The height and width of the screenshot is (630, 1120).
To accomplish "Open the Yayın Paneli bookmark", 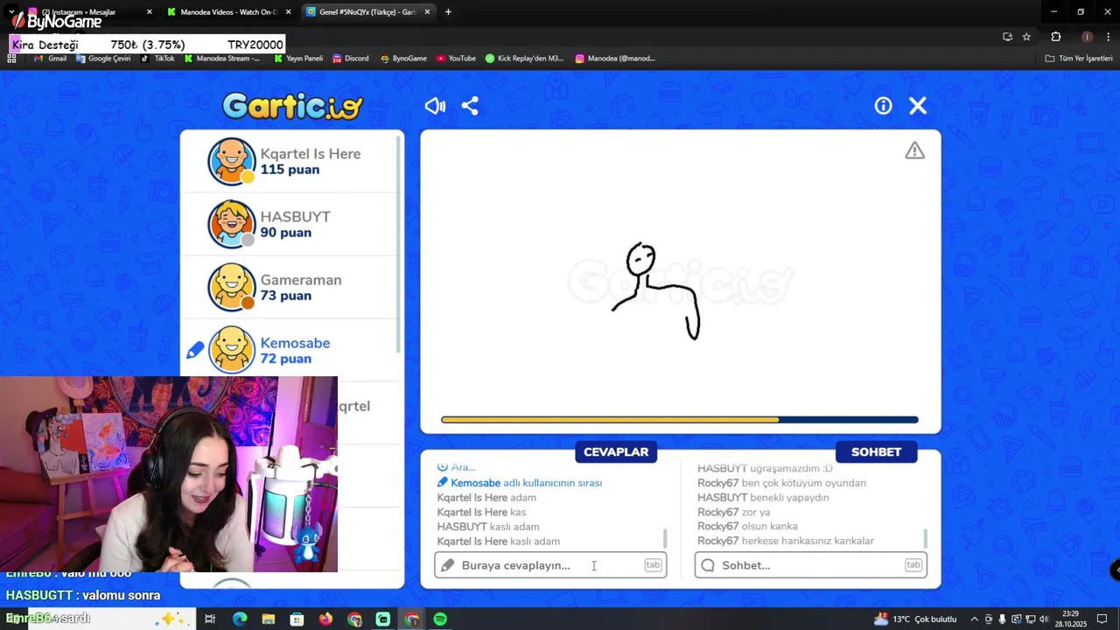I will click(298, 59).
